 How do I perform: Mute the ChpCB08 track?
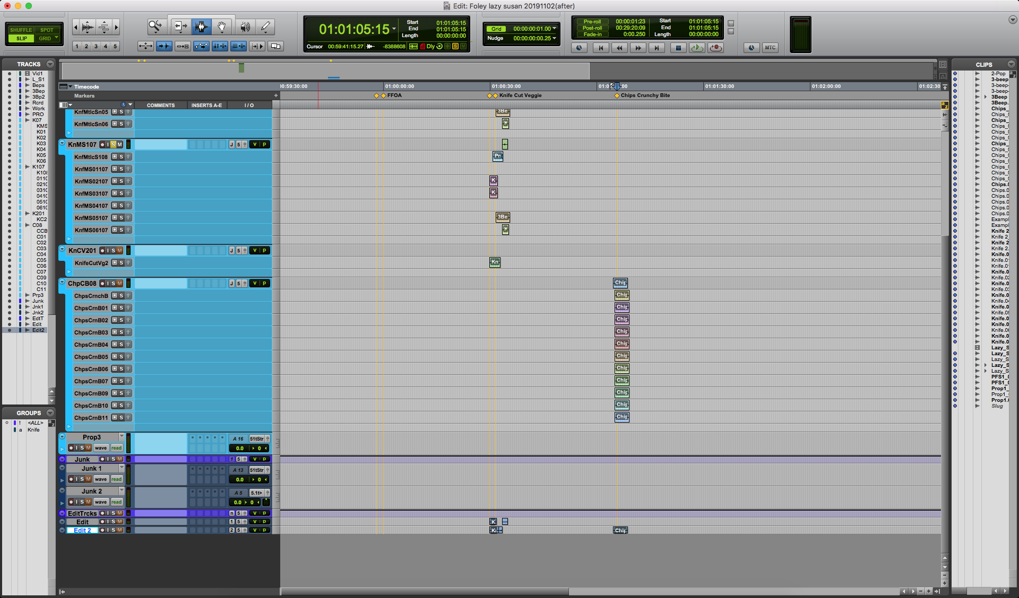(x=120, y=283)
